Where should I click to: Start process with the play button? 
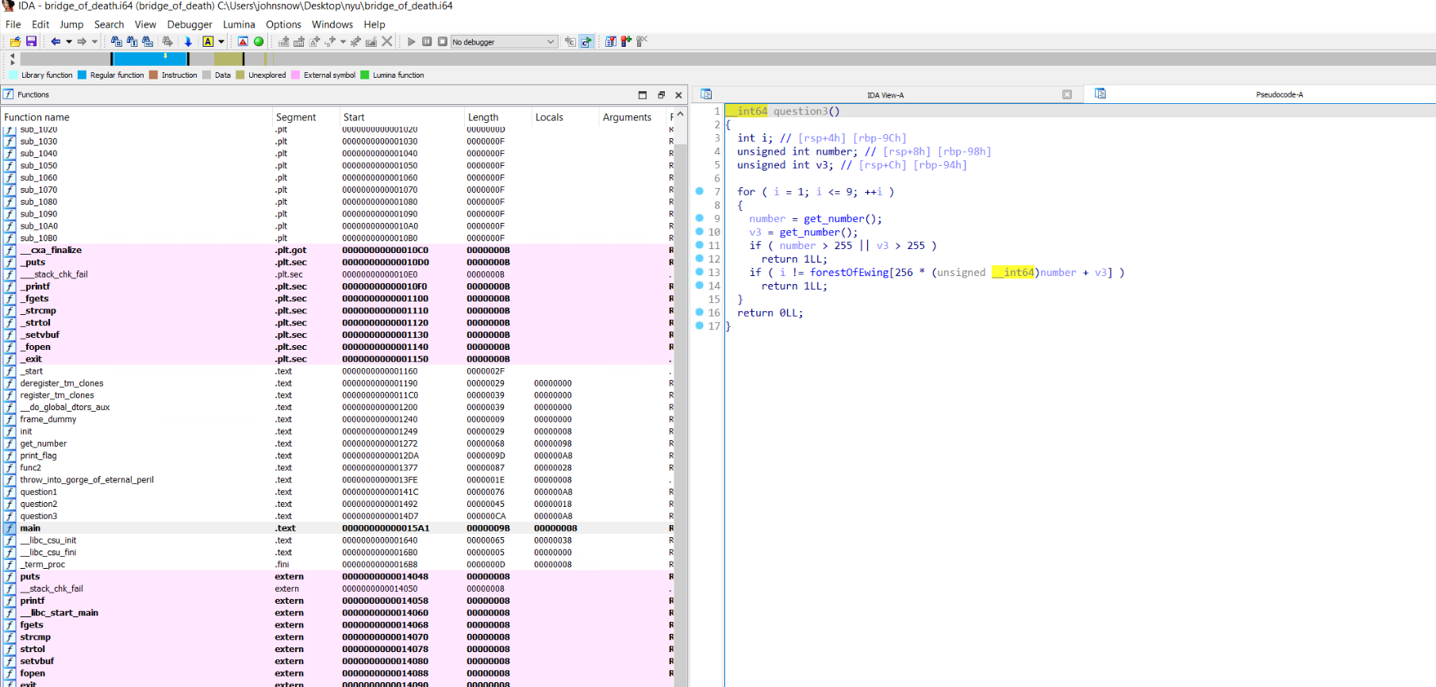coord(412,41)
